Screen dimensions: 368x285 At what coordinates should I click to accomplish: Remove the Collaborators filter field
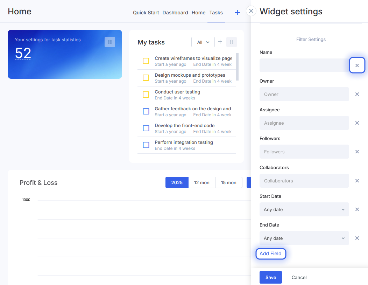coord(357,181)
